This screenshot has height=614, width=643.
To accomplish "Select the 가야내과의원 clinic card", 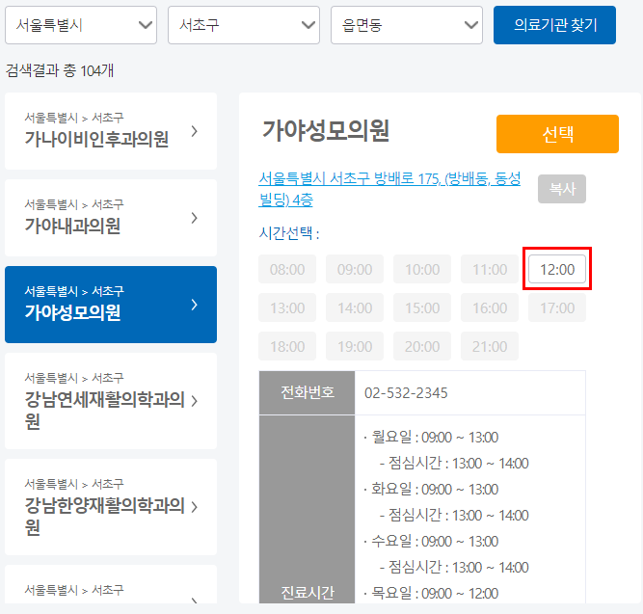I will [x=111, y=218].
